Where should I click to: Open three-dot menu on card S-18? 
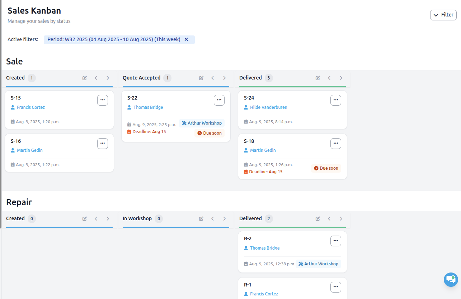[x=336, y=144]
